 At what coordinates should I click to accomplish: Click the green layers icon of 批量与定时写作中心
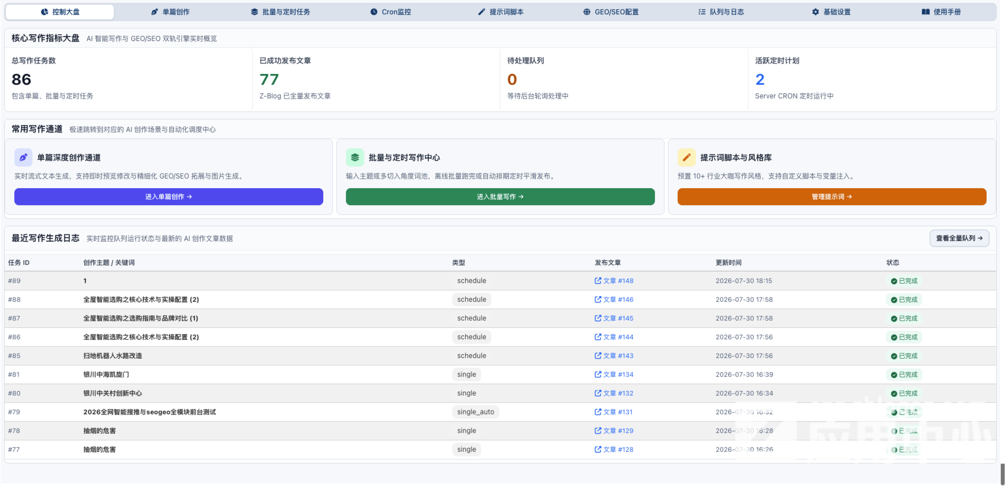click(355, 157)
